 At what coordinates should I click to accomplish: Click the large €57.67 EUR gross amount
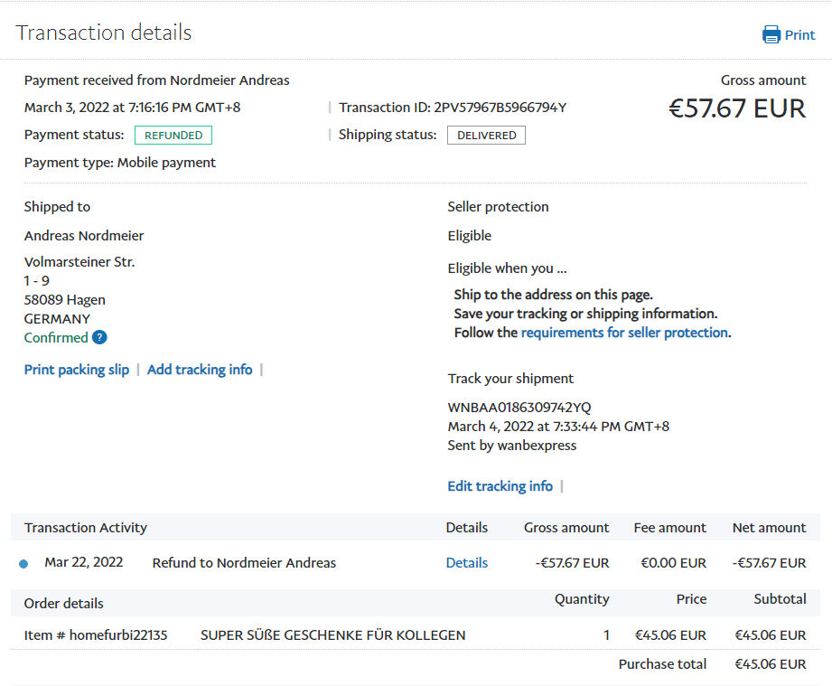(x=736, y=108)
